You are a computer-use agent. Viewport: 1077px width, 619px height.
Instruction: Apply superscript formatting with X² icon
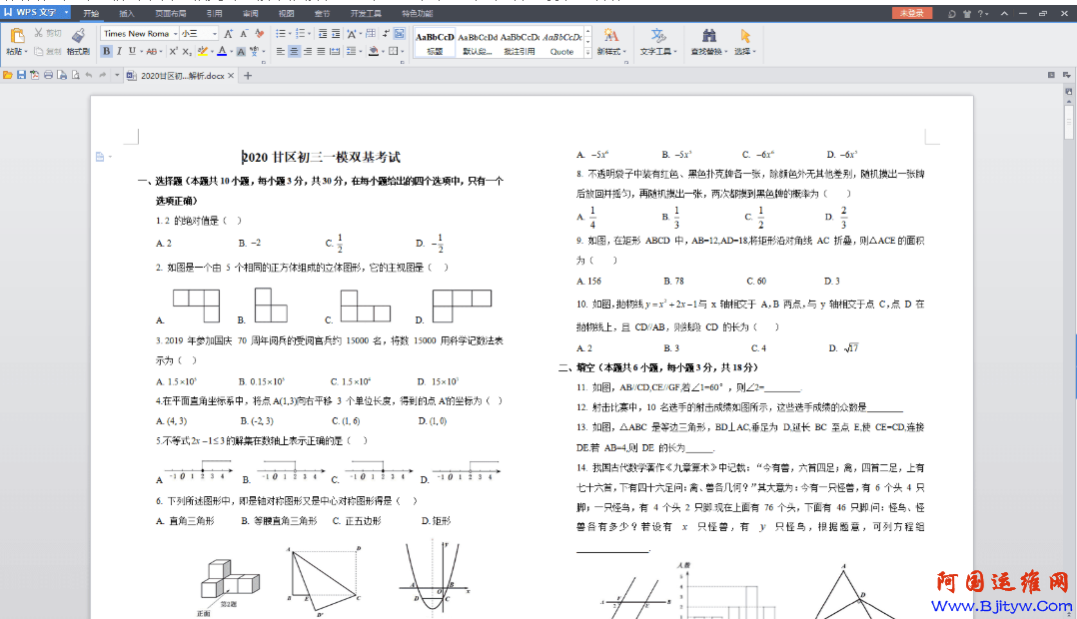click(x=173, y=51)
